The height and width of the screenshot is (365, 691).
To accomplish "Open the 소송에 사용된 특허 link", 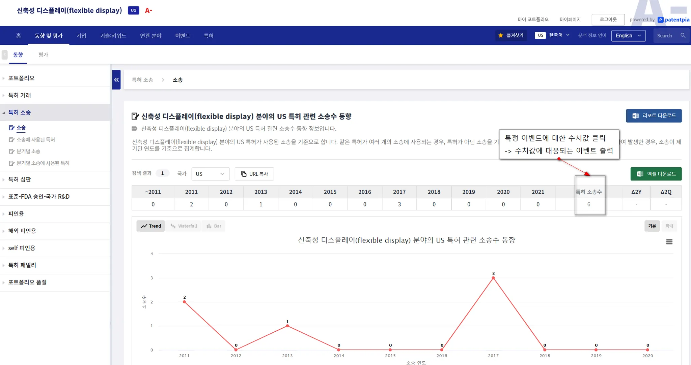I will pos(35,139).
